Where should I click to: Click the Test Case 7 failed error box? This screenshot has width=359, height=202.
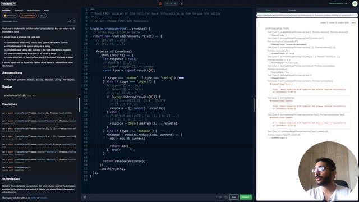pyautogui.click(x=310, y=90)
